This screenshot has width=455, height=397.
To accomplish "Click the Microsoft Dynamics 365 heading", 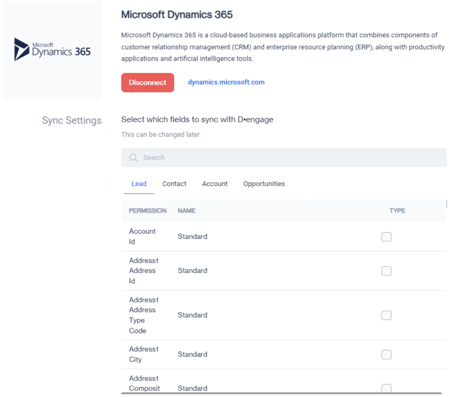I will pyautogui.click(x=177, y=14).
